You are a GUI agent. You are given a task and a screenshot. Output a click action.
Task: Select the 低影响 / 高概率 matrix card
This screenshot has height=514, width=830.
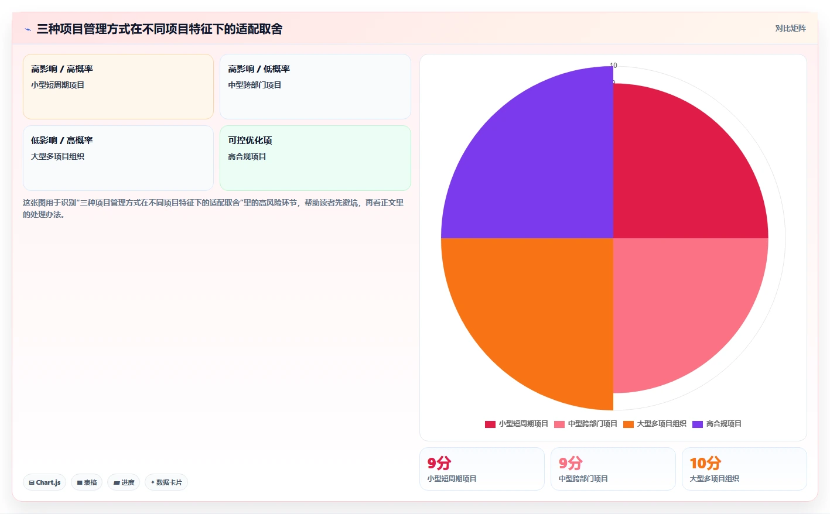click(x=118, y=158)
